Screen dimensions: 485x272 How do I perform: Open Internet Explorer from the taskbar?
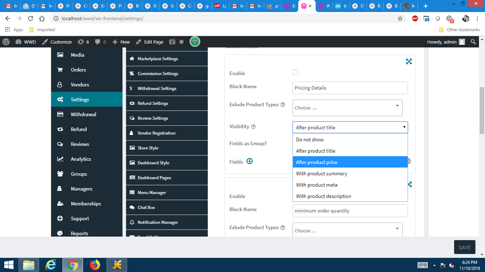(x=51, y=265)
